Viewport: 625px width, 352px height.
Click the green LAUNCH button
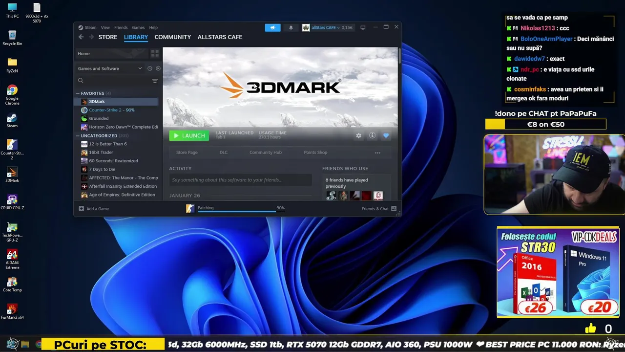[189, 135]
